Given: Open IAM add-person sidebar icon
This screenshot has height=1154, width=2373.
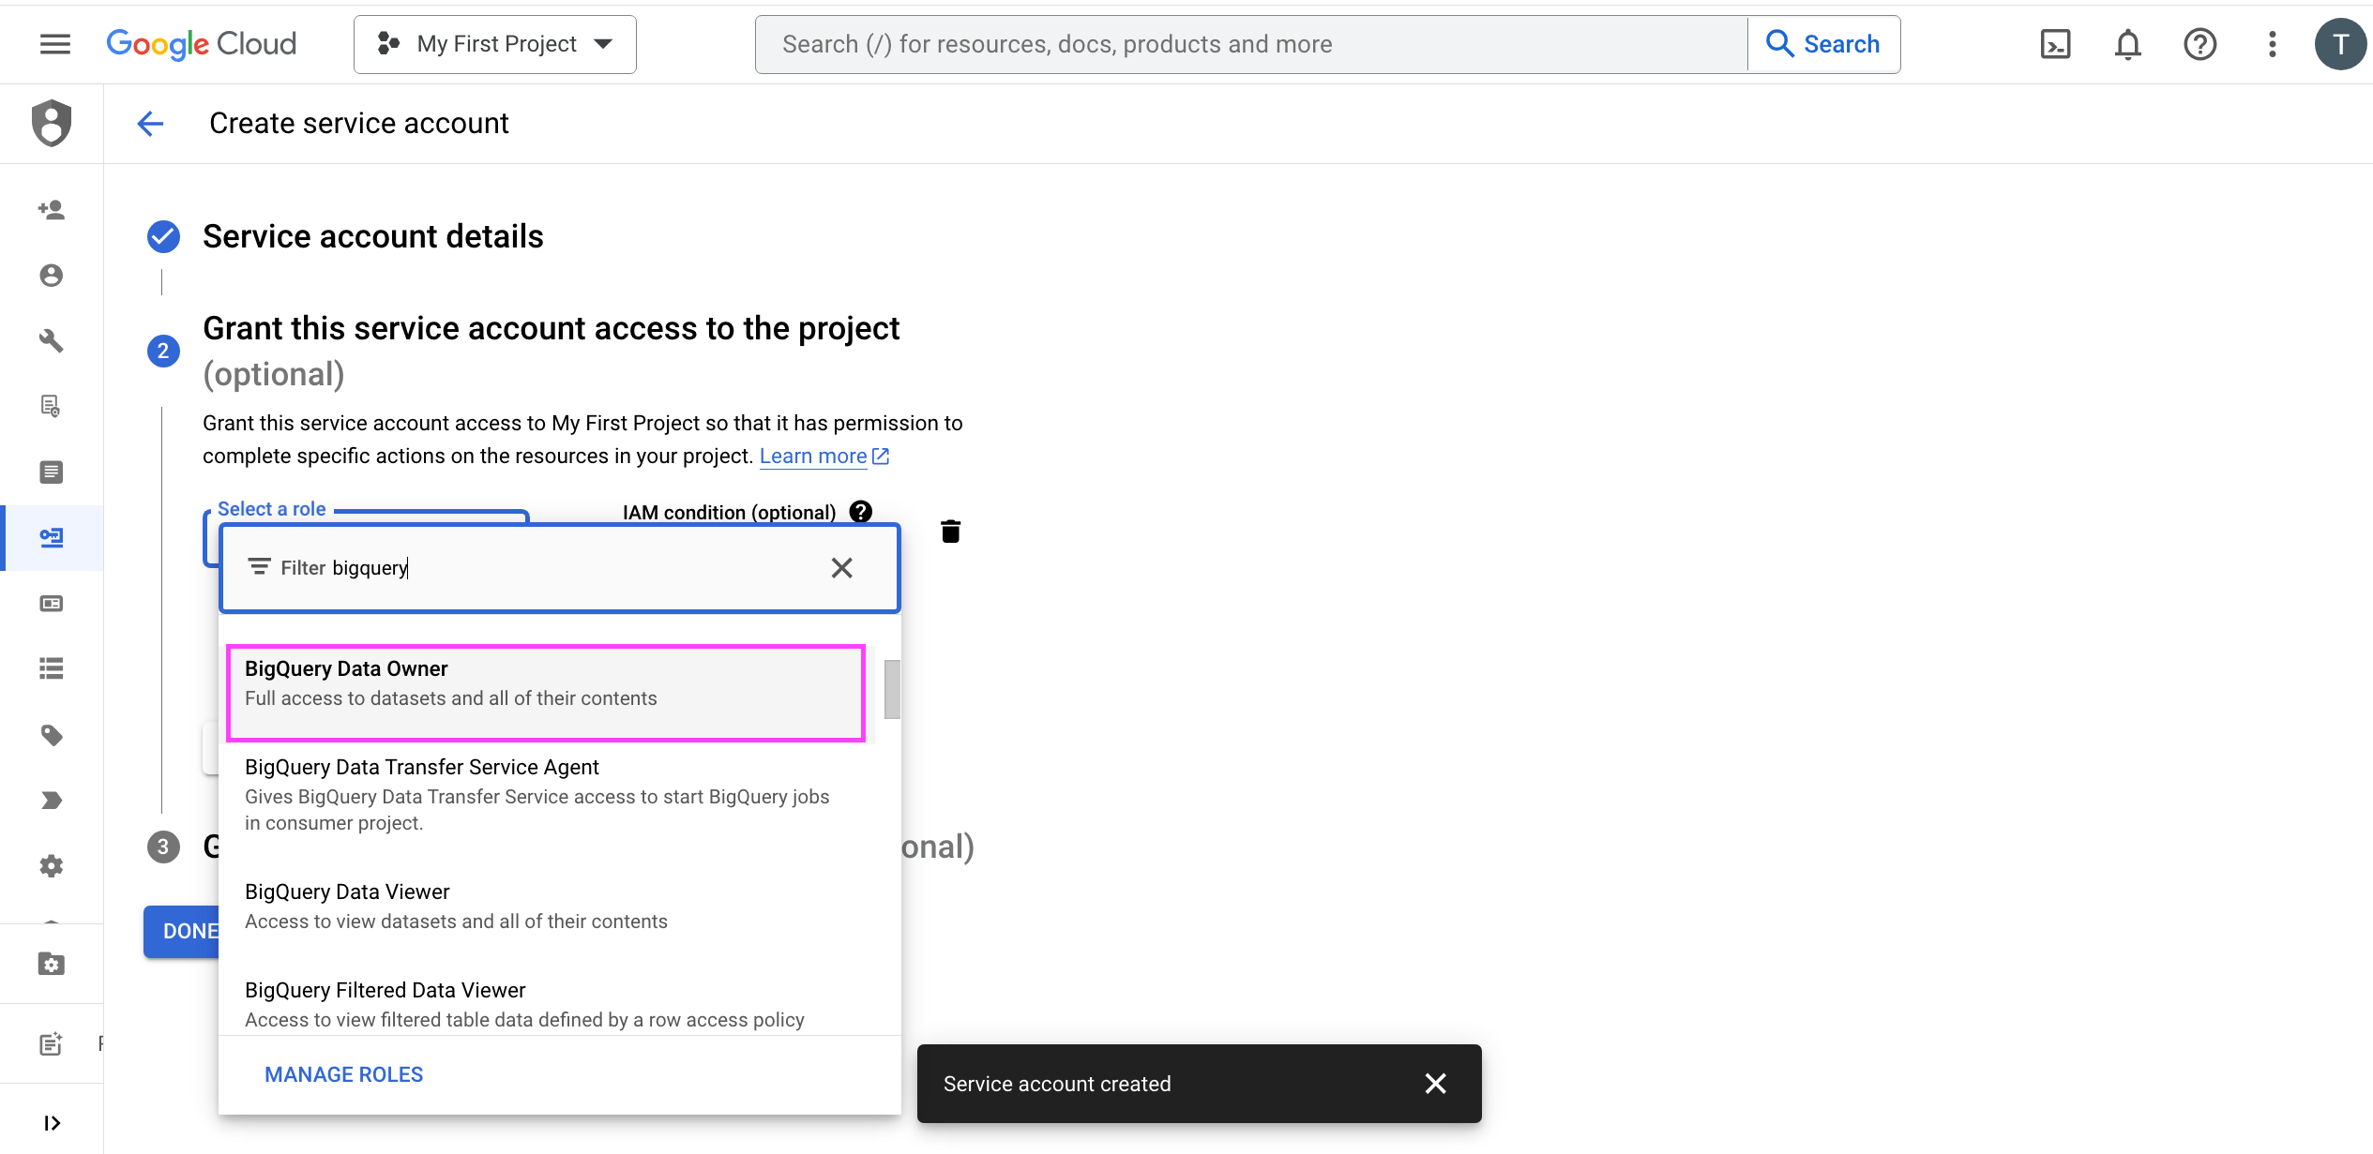Looking at the screenshot, I should coord(52,210).
